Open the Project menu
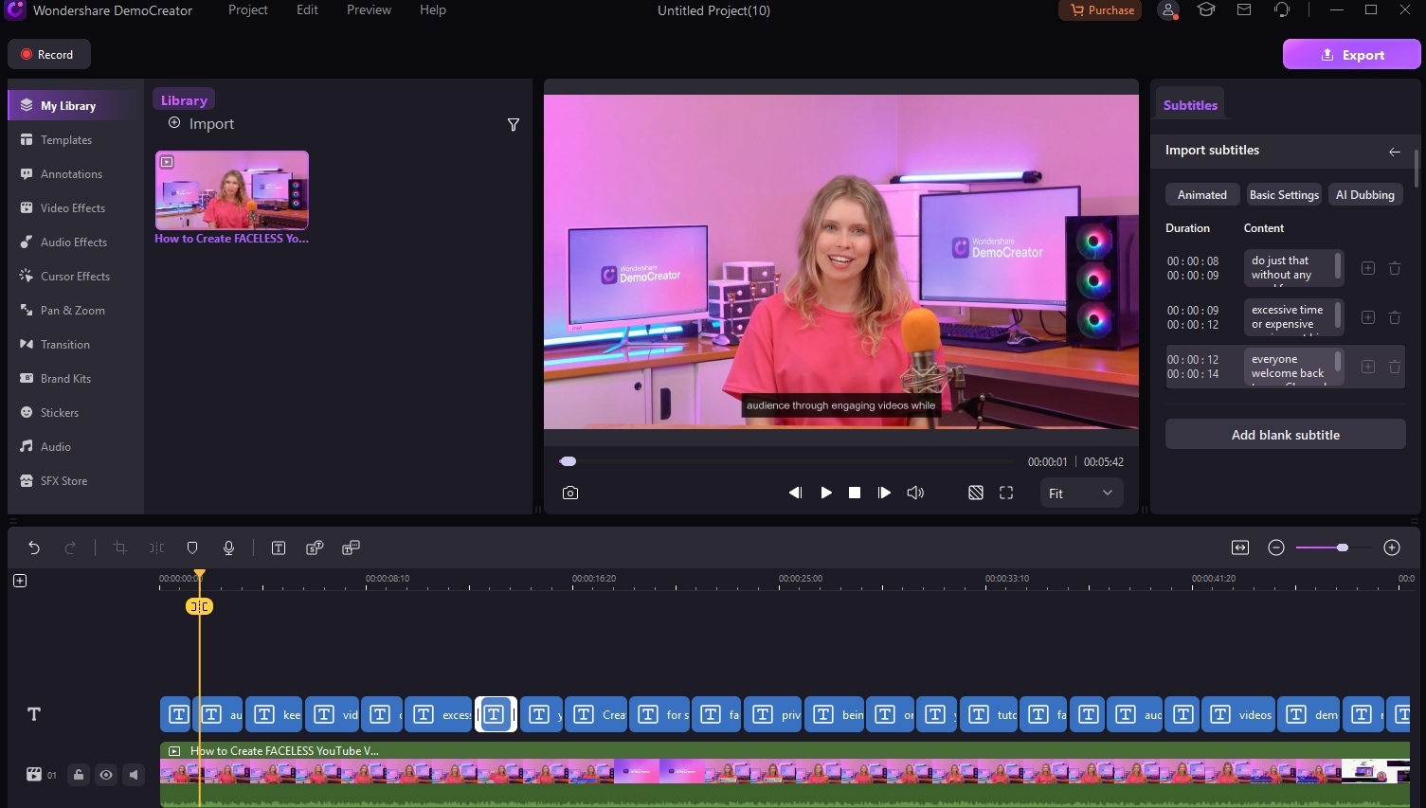Screen dimensions: 1426x808 pos(248,10)
